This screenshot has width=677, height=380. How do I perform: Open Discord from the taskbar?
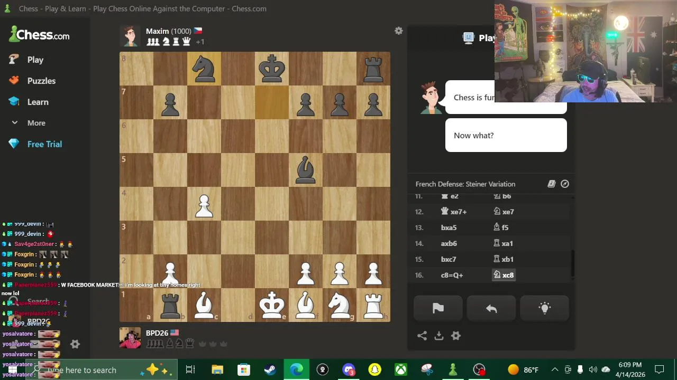(x=349, y=370)
